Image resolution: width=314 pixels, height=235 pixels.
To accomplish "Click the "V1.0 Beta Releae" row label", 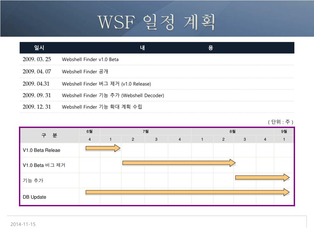I will click(x=41, y=150).
